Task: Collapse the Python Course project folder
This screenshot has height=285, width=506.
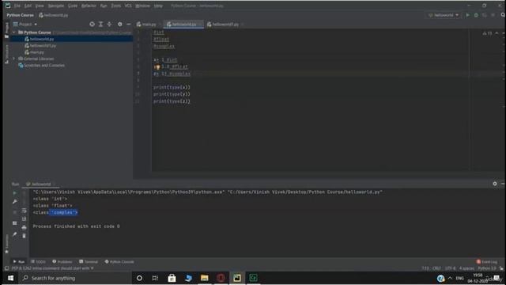Action: coord(14,32)
